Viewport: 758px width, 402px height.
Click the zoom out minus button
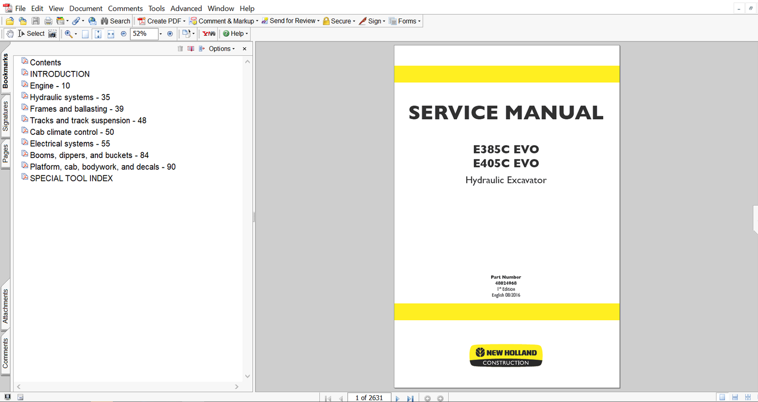(124, 34)
